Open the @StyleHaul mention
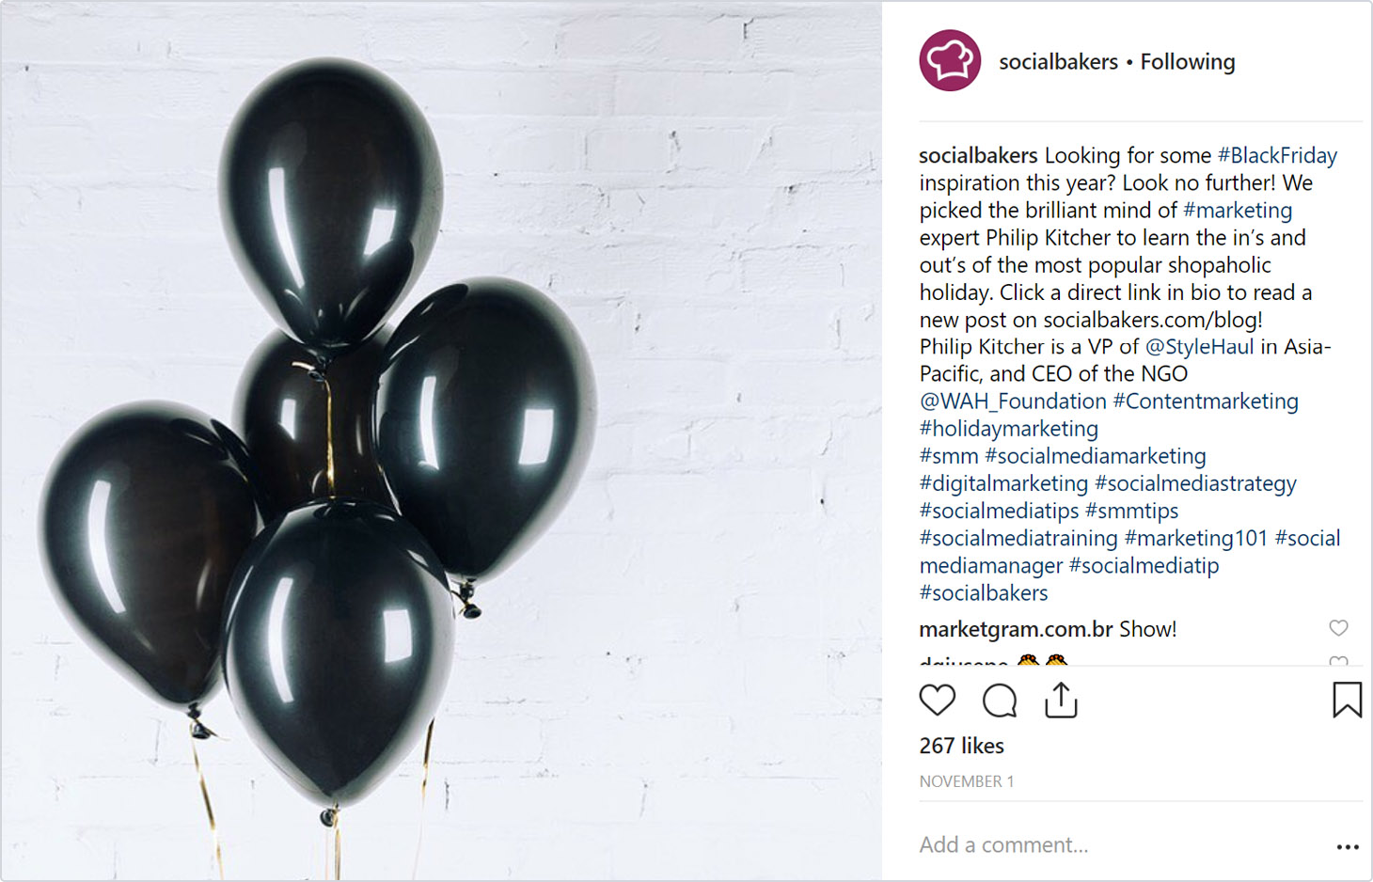The height and width of the screenshot is (882, 1373). click(x=1199, y=347)
